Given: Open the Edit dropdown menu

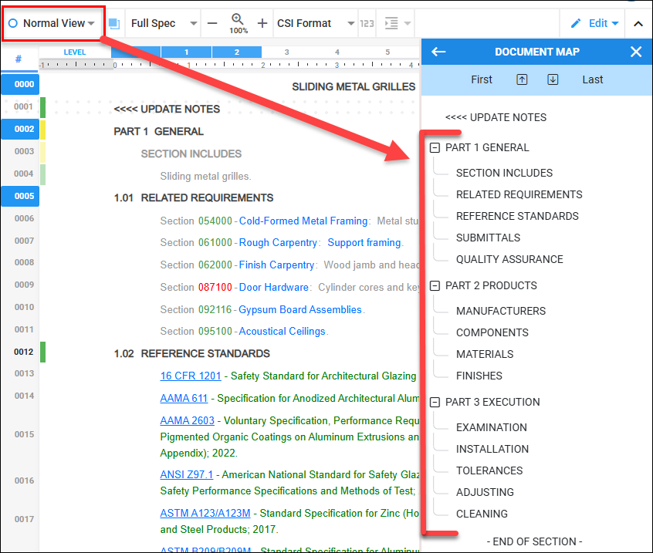Looking at the screenshot, I should [x=594, y=23].
